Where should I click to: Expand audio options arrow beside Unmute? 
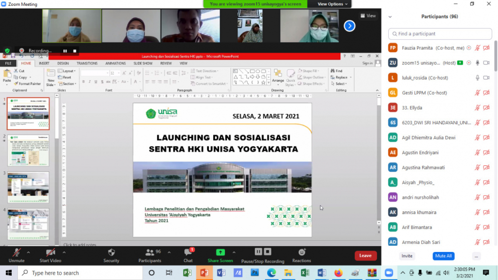tap(29, 252)
